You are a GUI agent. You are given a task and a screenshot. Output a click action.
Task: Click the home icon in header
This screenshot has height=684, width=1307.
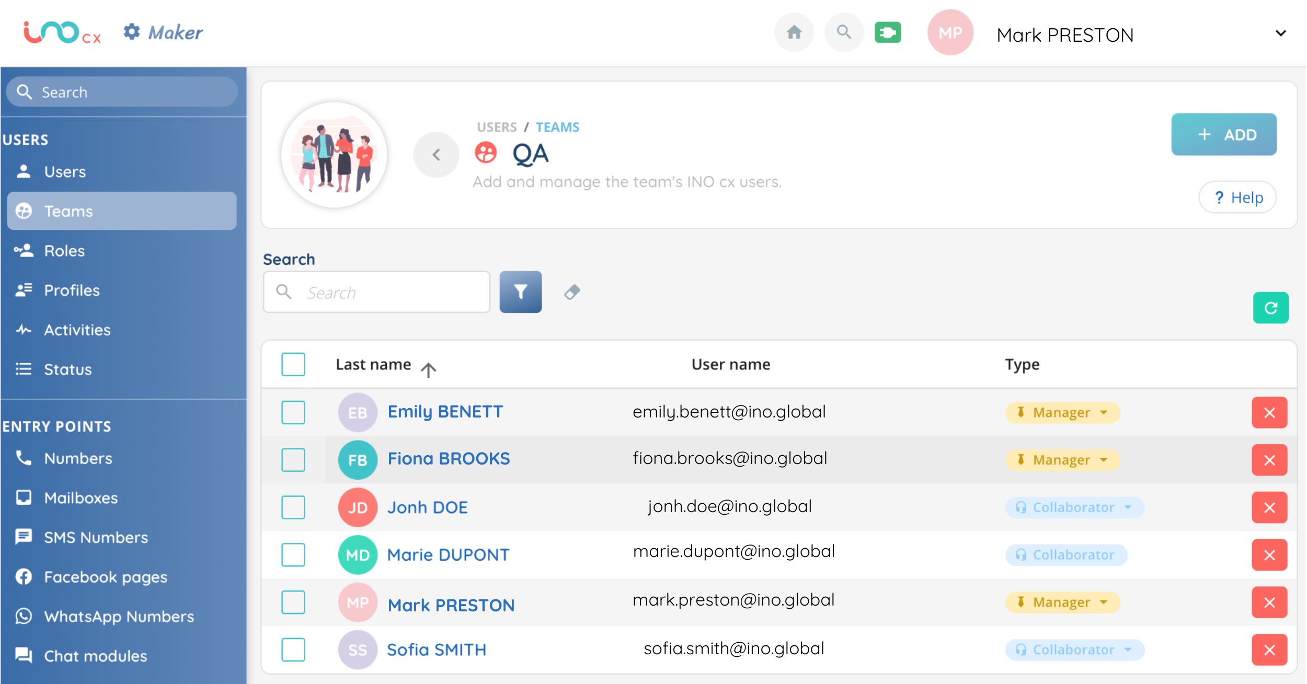(794, 33)
